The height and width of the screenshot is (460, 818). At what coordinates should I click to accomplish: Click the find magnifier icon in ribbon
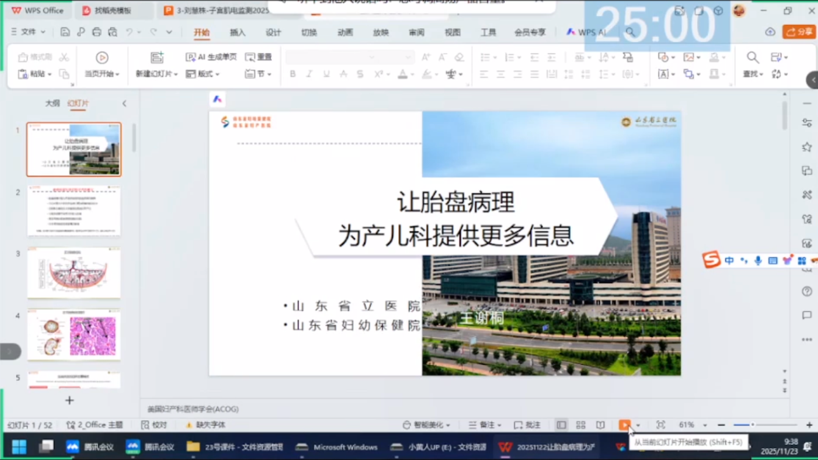tap(753, 57)
